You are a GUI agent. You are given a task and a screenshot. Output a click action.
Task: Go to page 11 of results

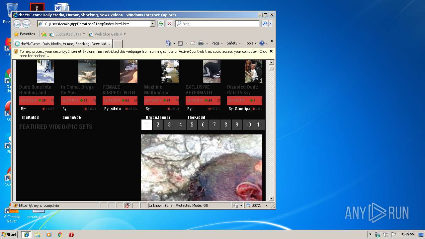click(260, 125)
